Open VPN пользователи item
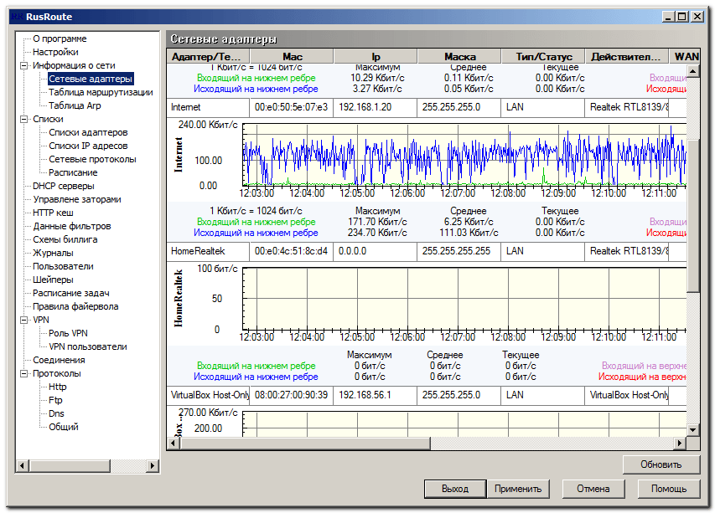715x513 pixels. pyautogui.click(x=87, y=346)
